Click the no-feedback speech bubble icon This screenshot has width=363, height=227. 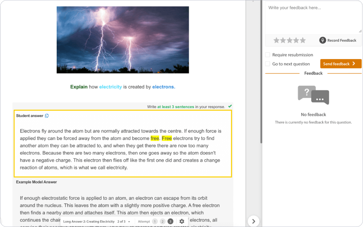pos(313,95)
